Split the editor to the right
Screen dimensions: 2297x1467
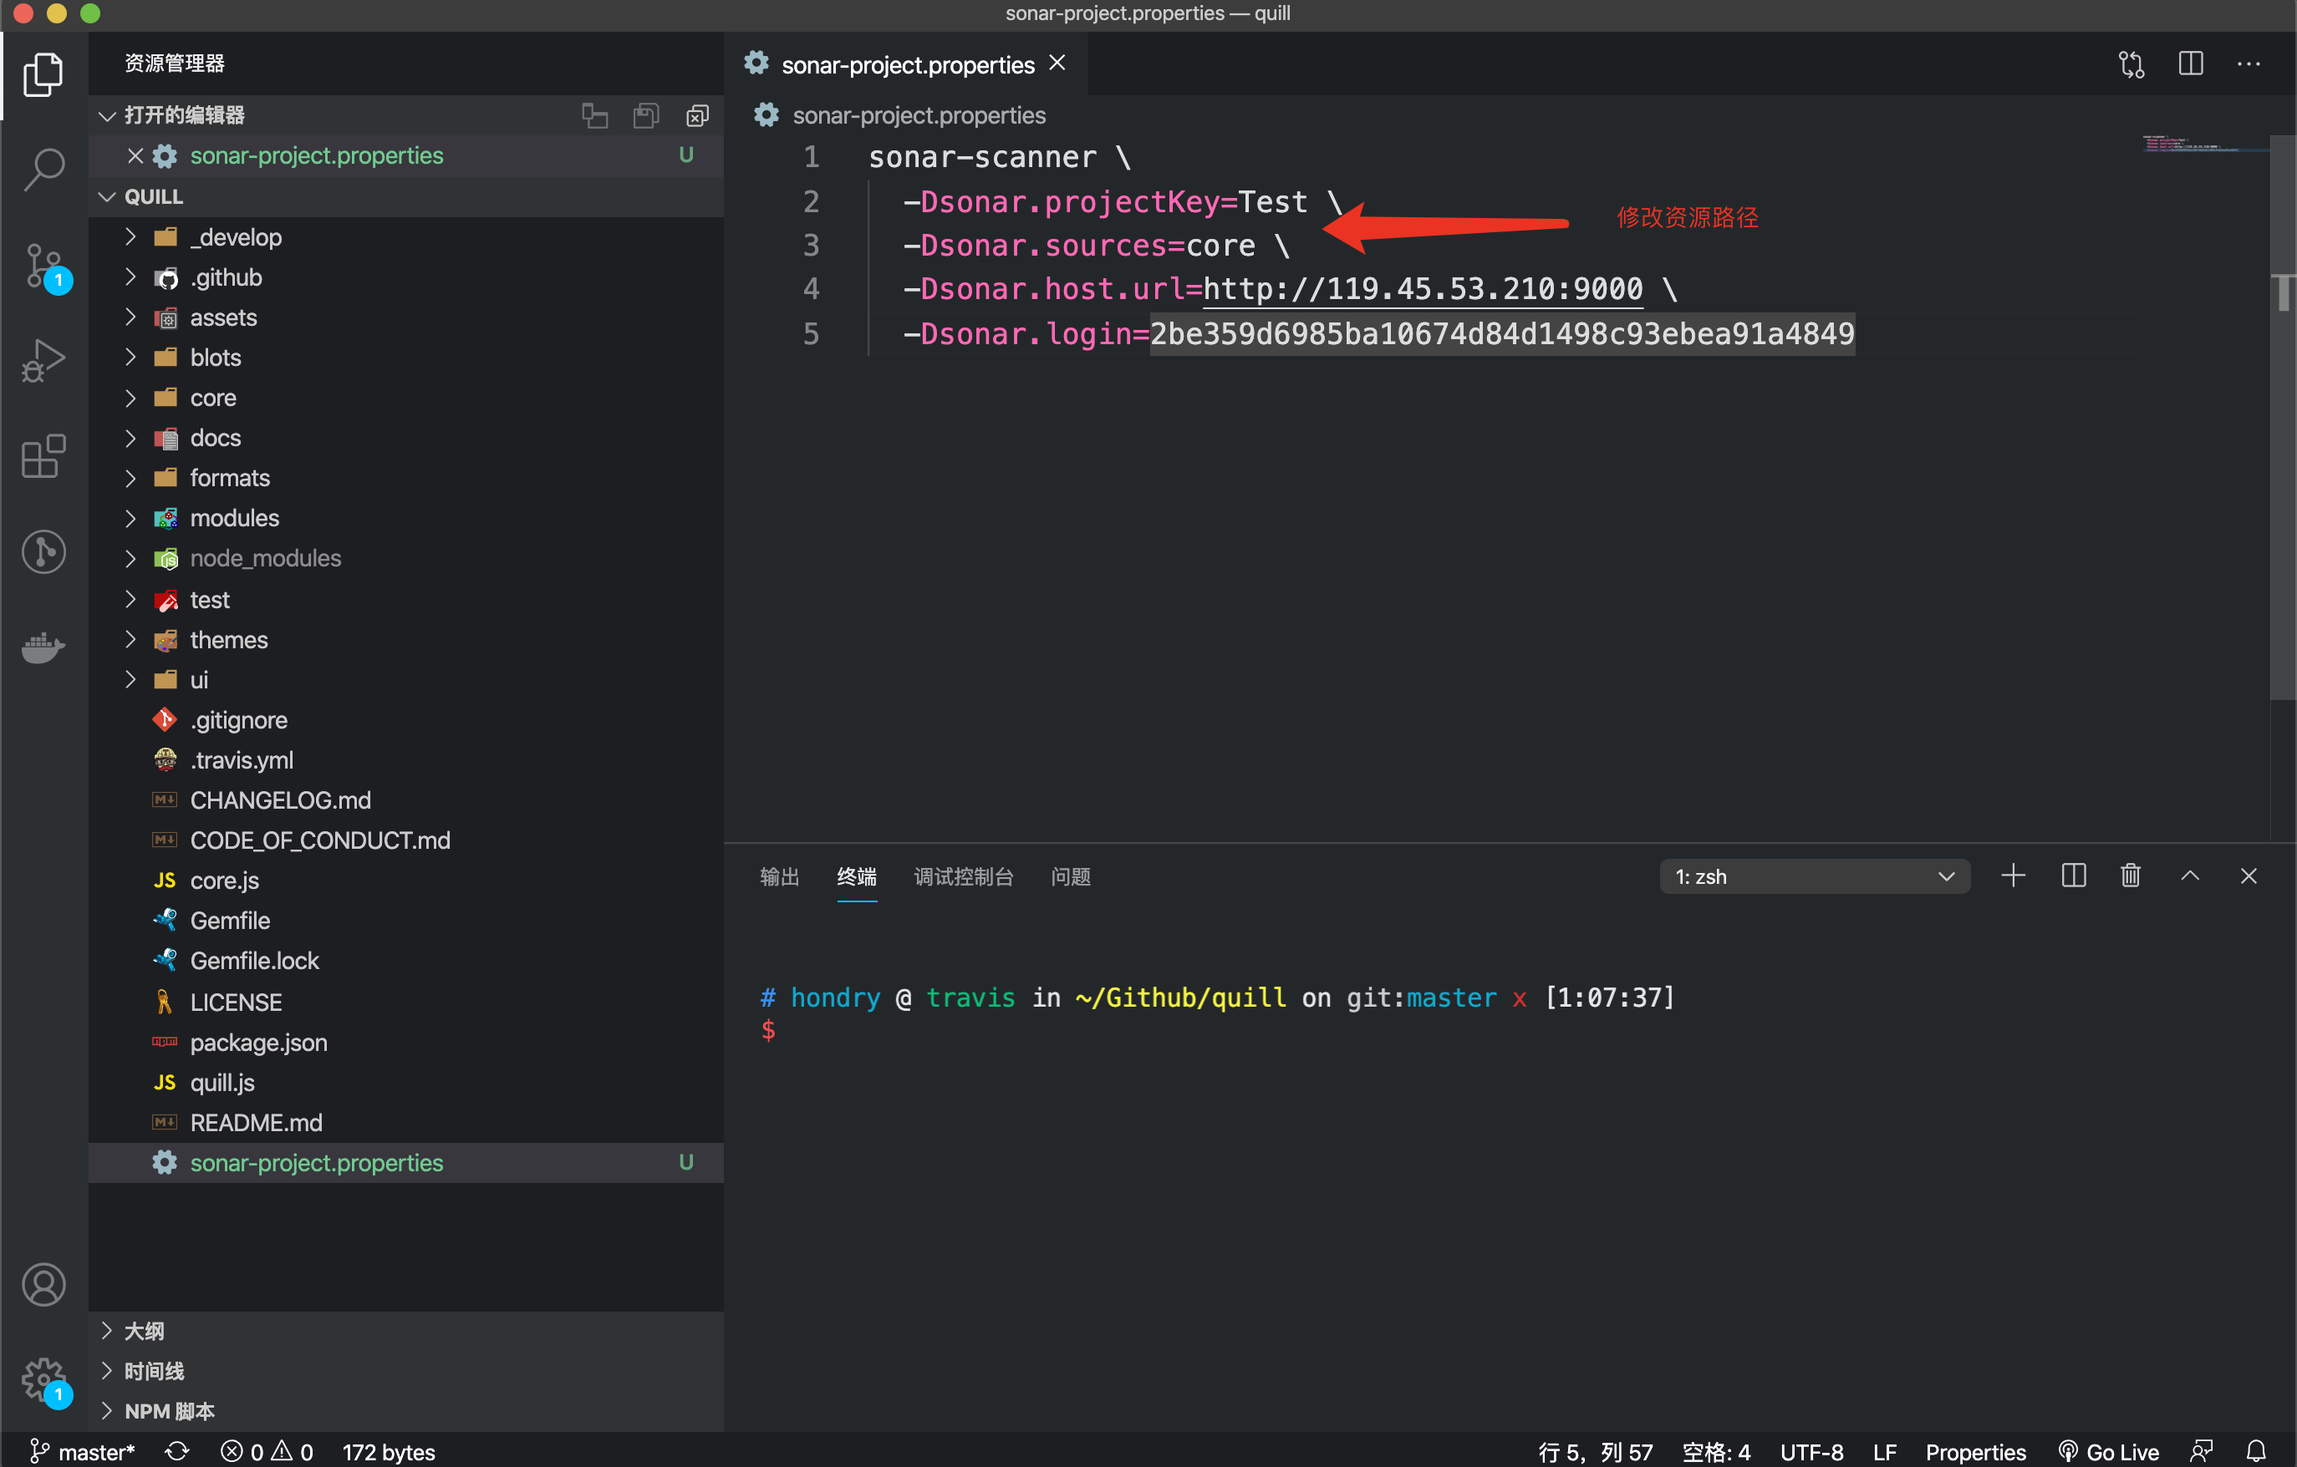2190,63
